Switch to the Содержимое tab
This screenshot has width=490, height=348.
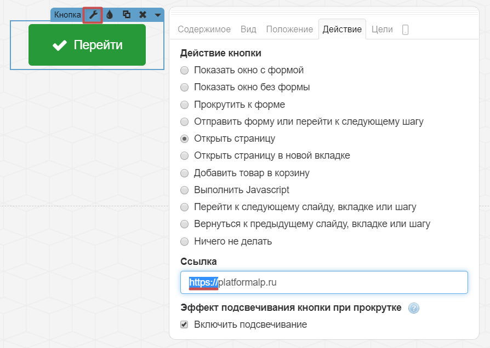[204, 30]
